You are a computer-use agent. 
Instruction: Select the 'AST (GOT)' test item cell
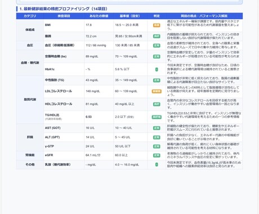[64, 128]
